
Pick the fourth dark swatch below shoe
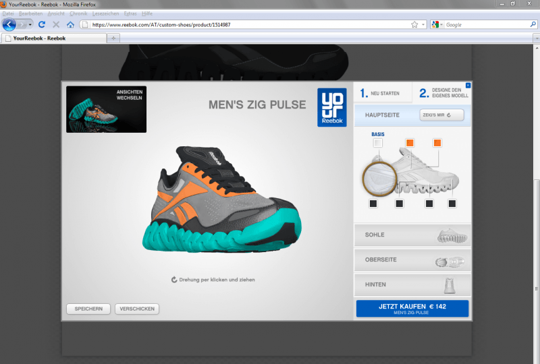[452, 204]
